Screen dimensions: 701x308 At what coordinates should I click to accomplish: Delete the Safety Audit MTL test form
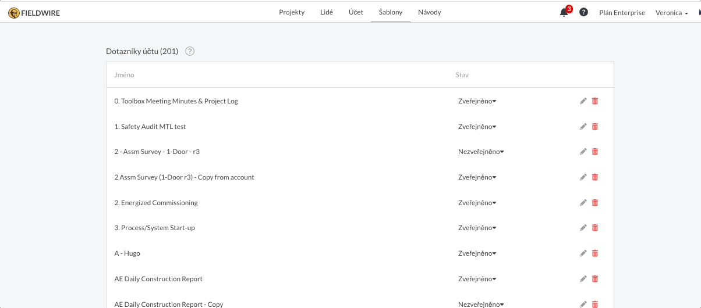[x=595, y=127]
